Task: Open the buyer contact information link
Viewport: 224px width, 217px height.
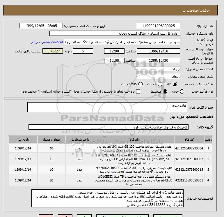Action: (47, 42)
